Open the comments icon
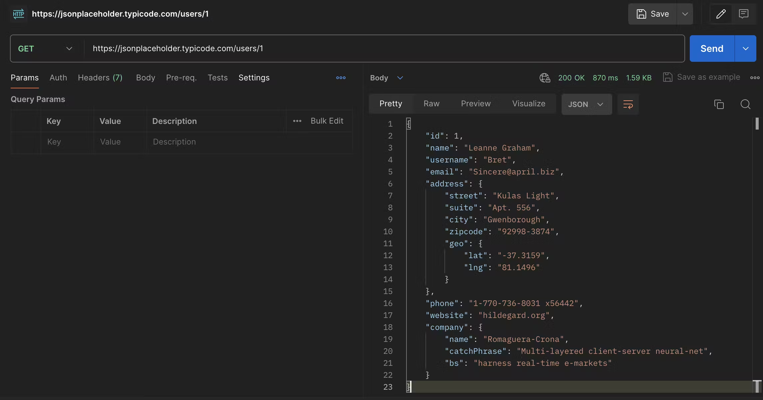This screenshot has width=763, height=400. tap(744, 14)
